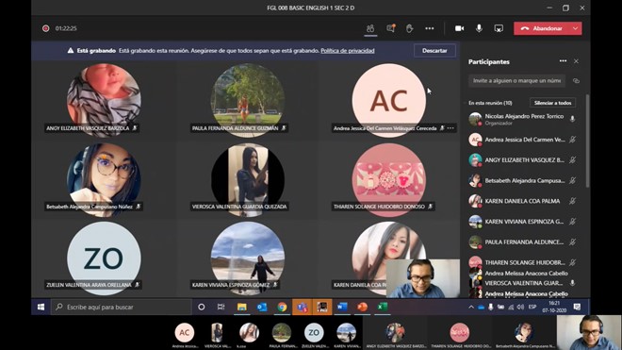Open the Windows Start menu
This screenshot has height=350, width=622.
click(x=41, y=307)
